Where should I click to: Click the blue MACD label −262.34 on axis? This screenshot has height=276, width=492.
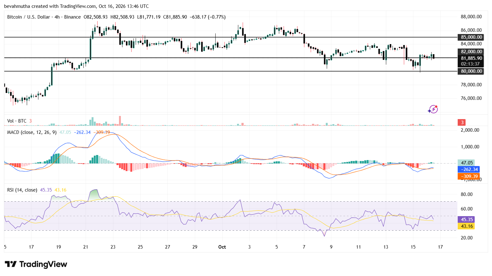[469, 170]
